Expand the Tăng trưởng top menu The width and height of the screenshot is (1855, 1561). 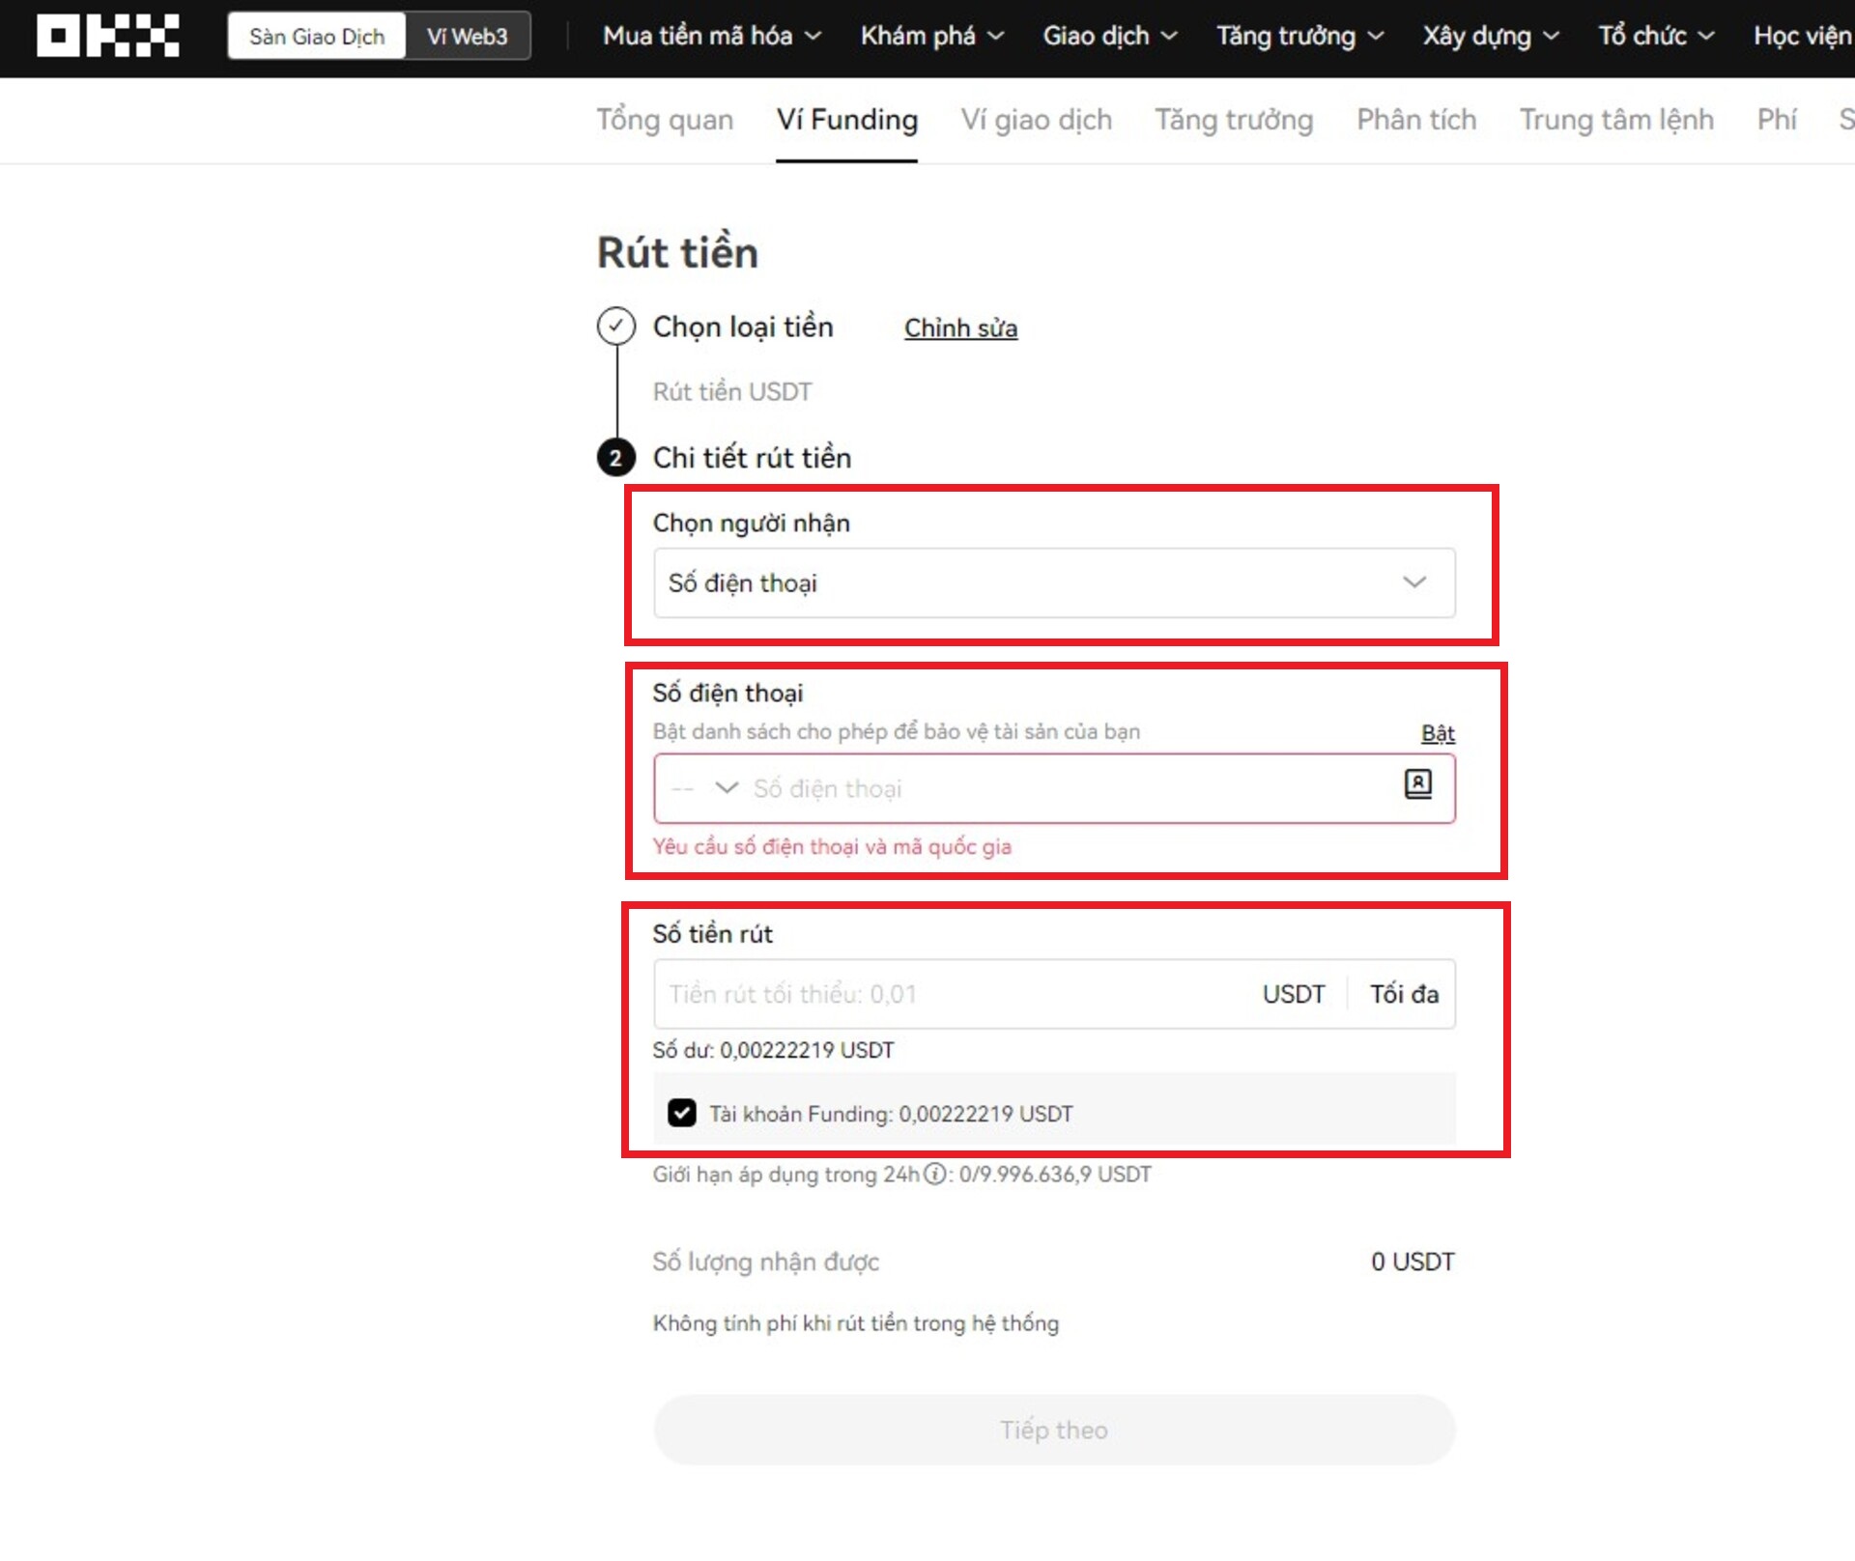(1299, 36)
